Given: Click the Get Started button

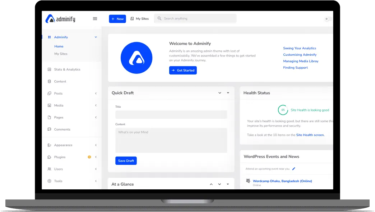Looking at the screenshot, I should click(183, 71).
